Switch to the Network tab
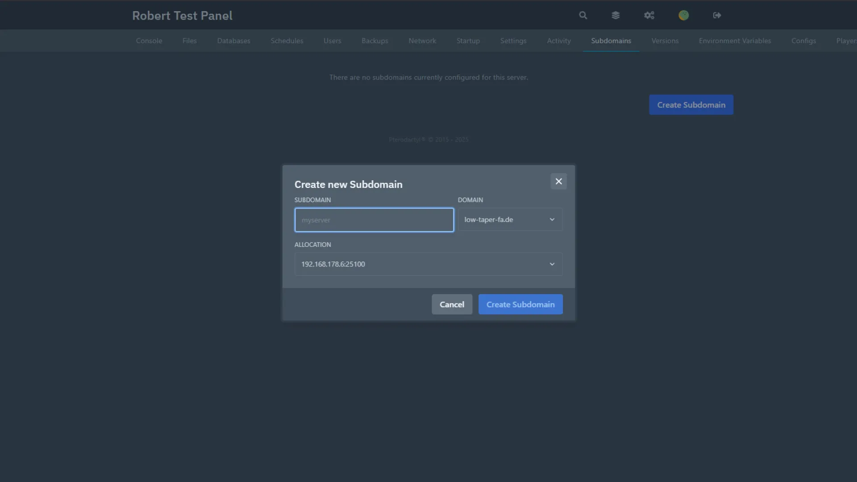 (422, 41)
